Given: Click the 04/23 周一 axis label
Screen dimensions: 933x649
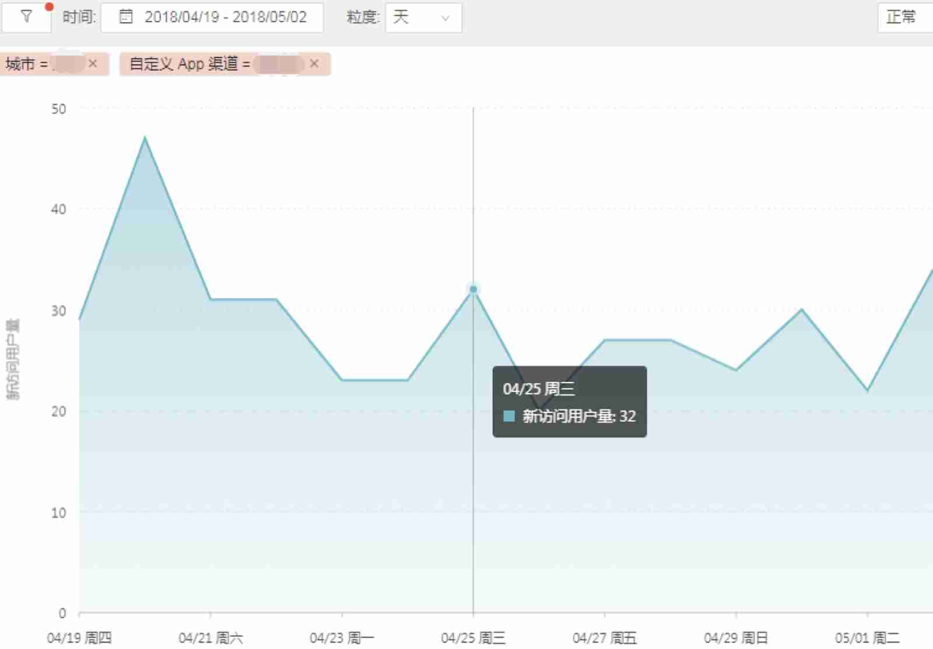Looking at the screenshot, I should (342, 638).
